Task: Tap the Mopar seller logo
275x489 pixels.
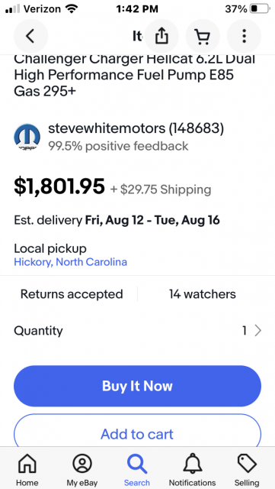Action: 27,137
